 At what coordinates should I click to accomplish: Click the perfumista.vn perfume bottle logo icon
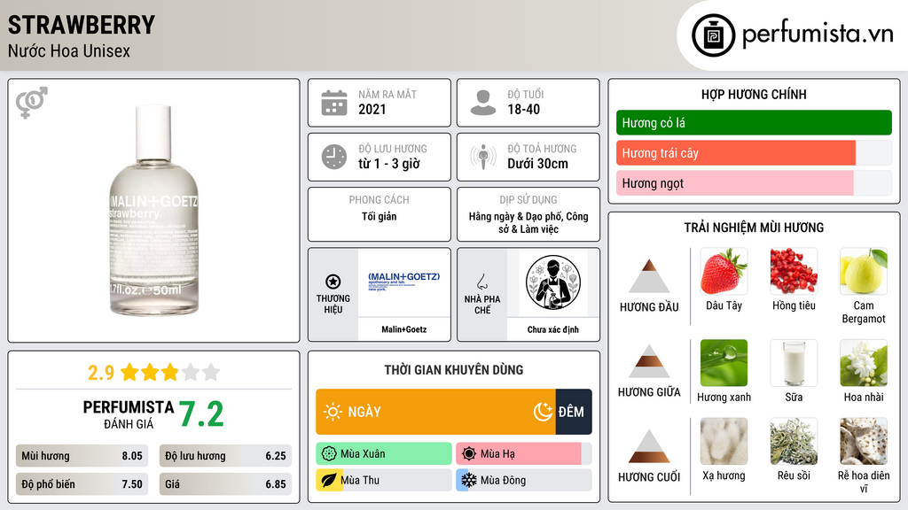click(x=714, y=35)
